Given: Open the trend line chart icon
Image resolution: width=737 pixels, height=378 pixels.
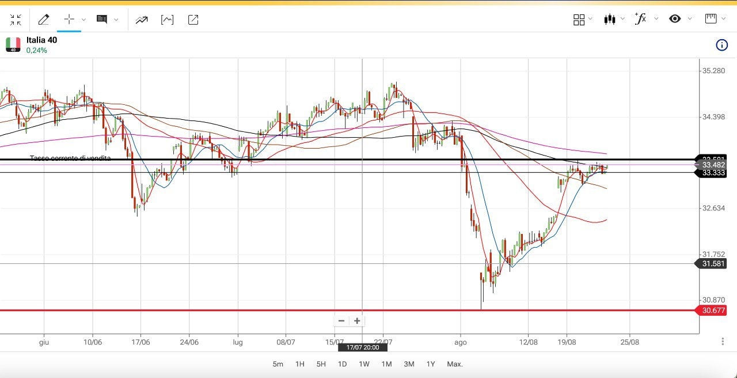Looking at the screenshot, I should click(x=142, y=20).
